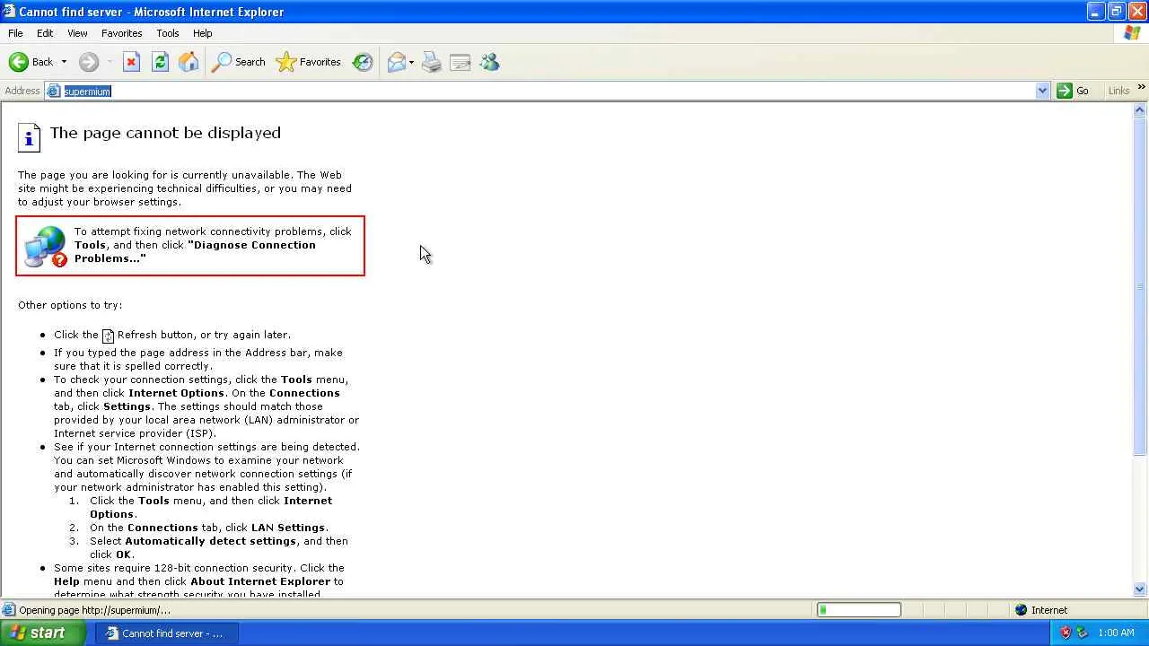Screen dimensions: 1149x646
Task: Click the 'Other options to try:' text
Action: [x=70, y=305]
